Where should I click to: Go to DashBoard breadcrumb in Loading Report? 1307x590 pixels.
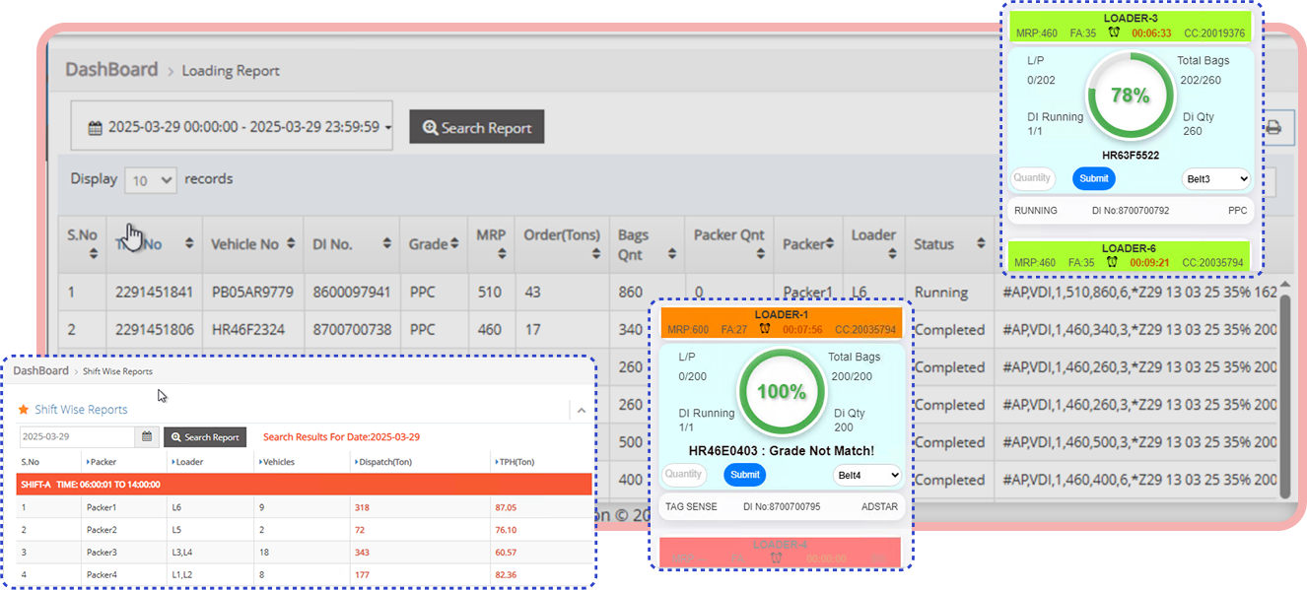(x=111, y=70)
